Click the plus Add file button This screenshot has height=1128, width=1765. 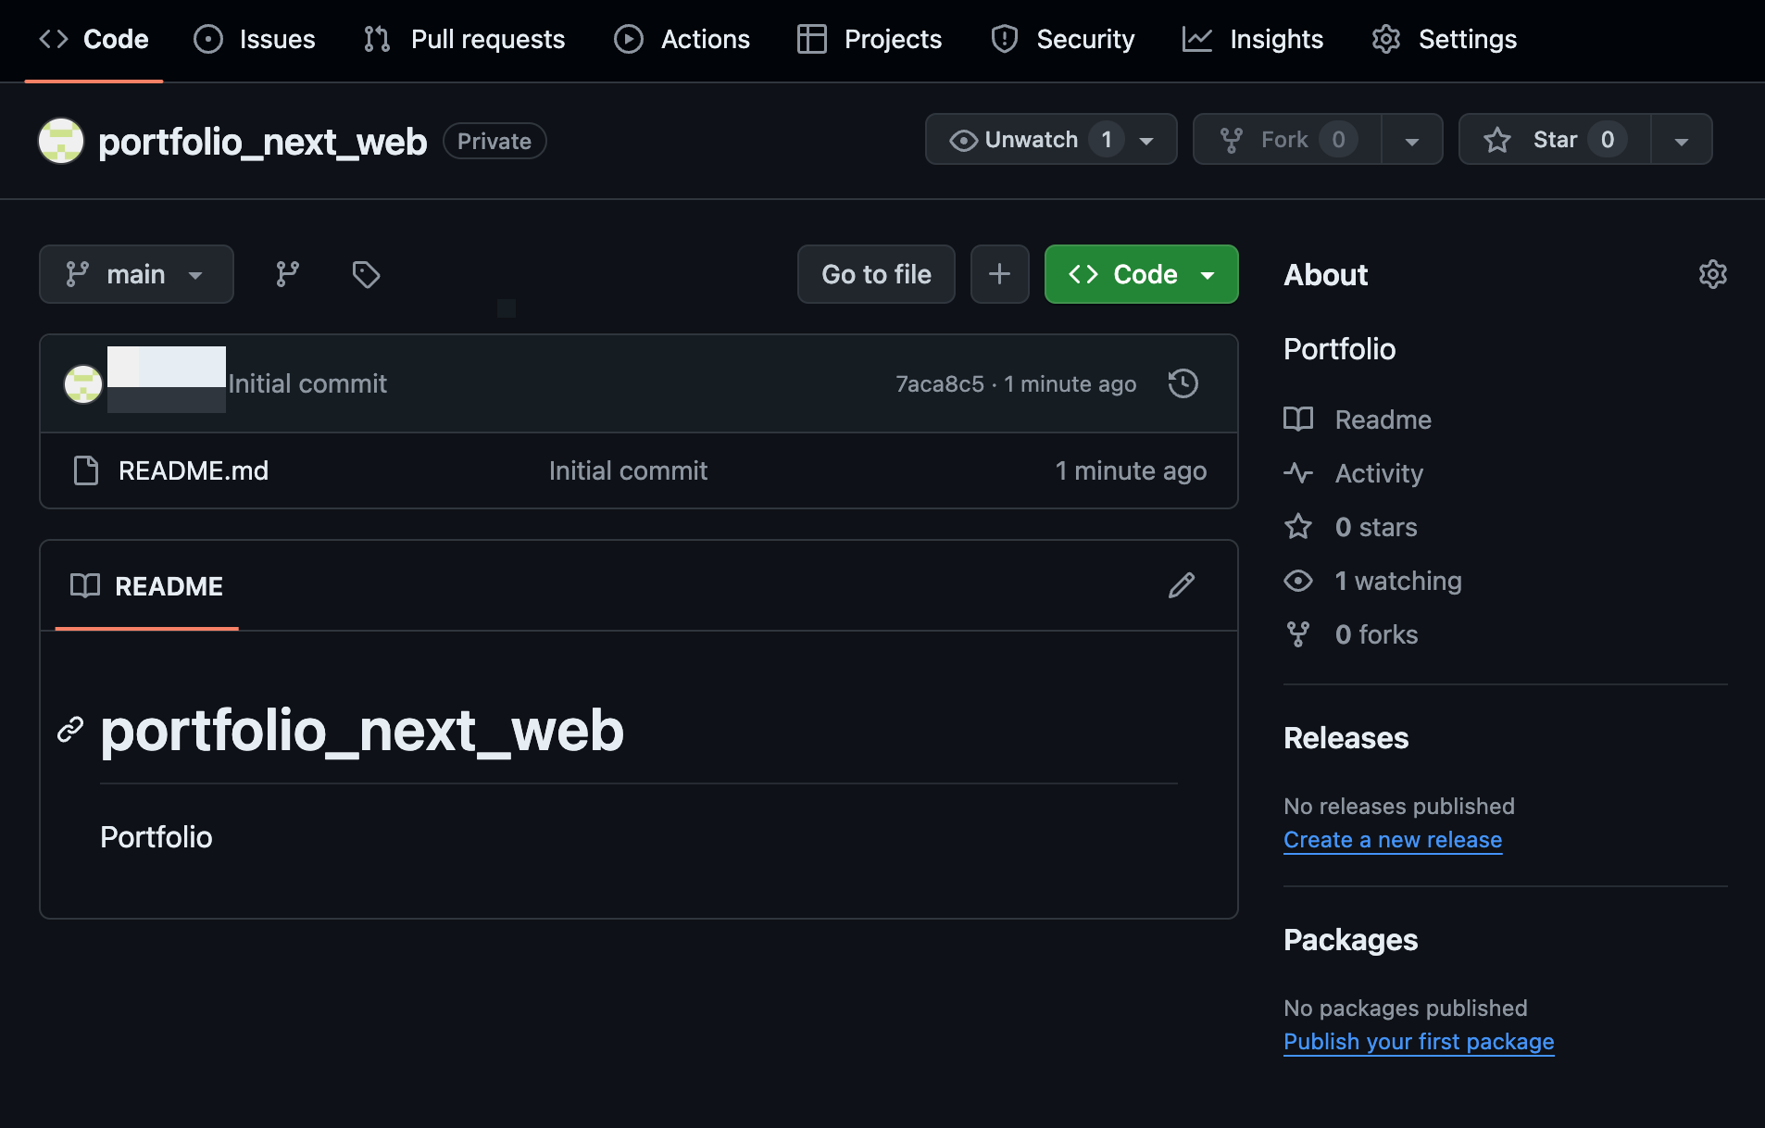point(999,274)
